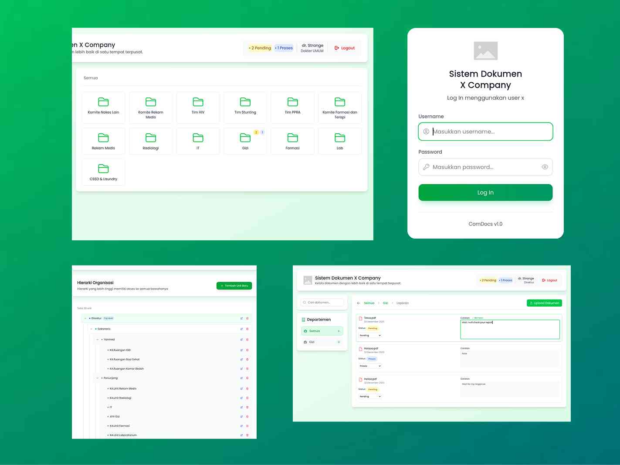Viewport: 620px width, 465px height.
Task: Collapse the Direktur top-level node
Action: [85, 318]
